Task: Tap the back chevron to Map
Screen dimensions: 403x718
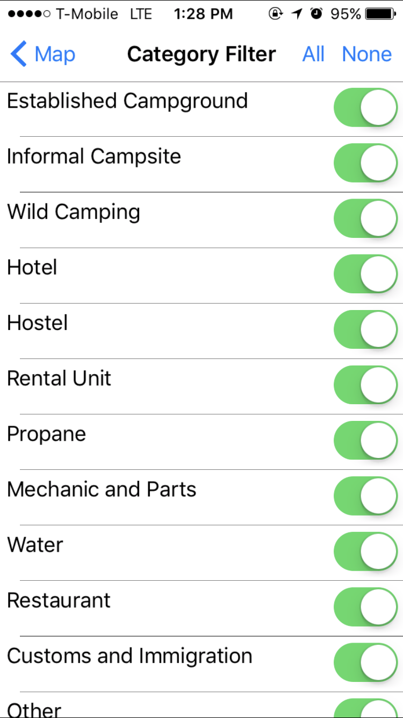Action: pos(19,54)
